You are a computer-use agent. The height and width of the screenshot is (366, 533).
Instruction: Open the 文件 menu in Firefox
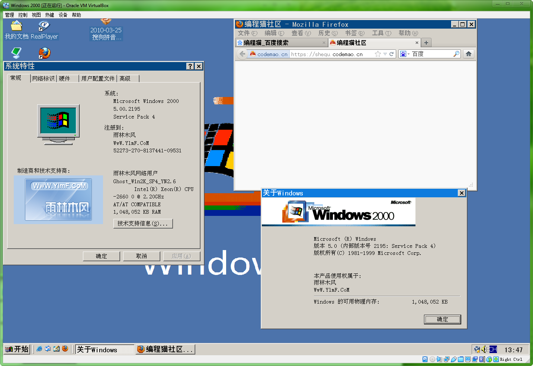click(248, 33)
